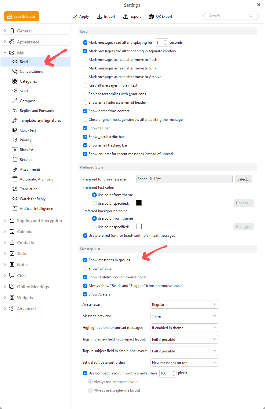Click the Mail envelope icon
Image resolution: width=265 pixels, height=409 pixels.
pos(12,53)
